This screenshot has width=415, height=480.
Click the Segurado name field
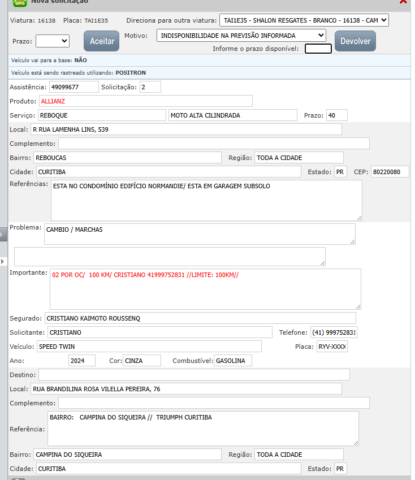pos(200,318)
